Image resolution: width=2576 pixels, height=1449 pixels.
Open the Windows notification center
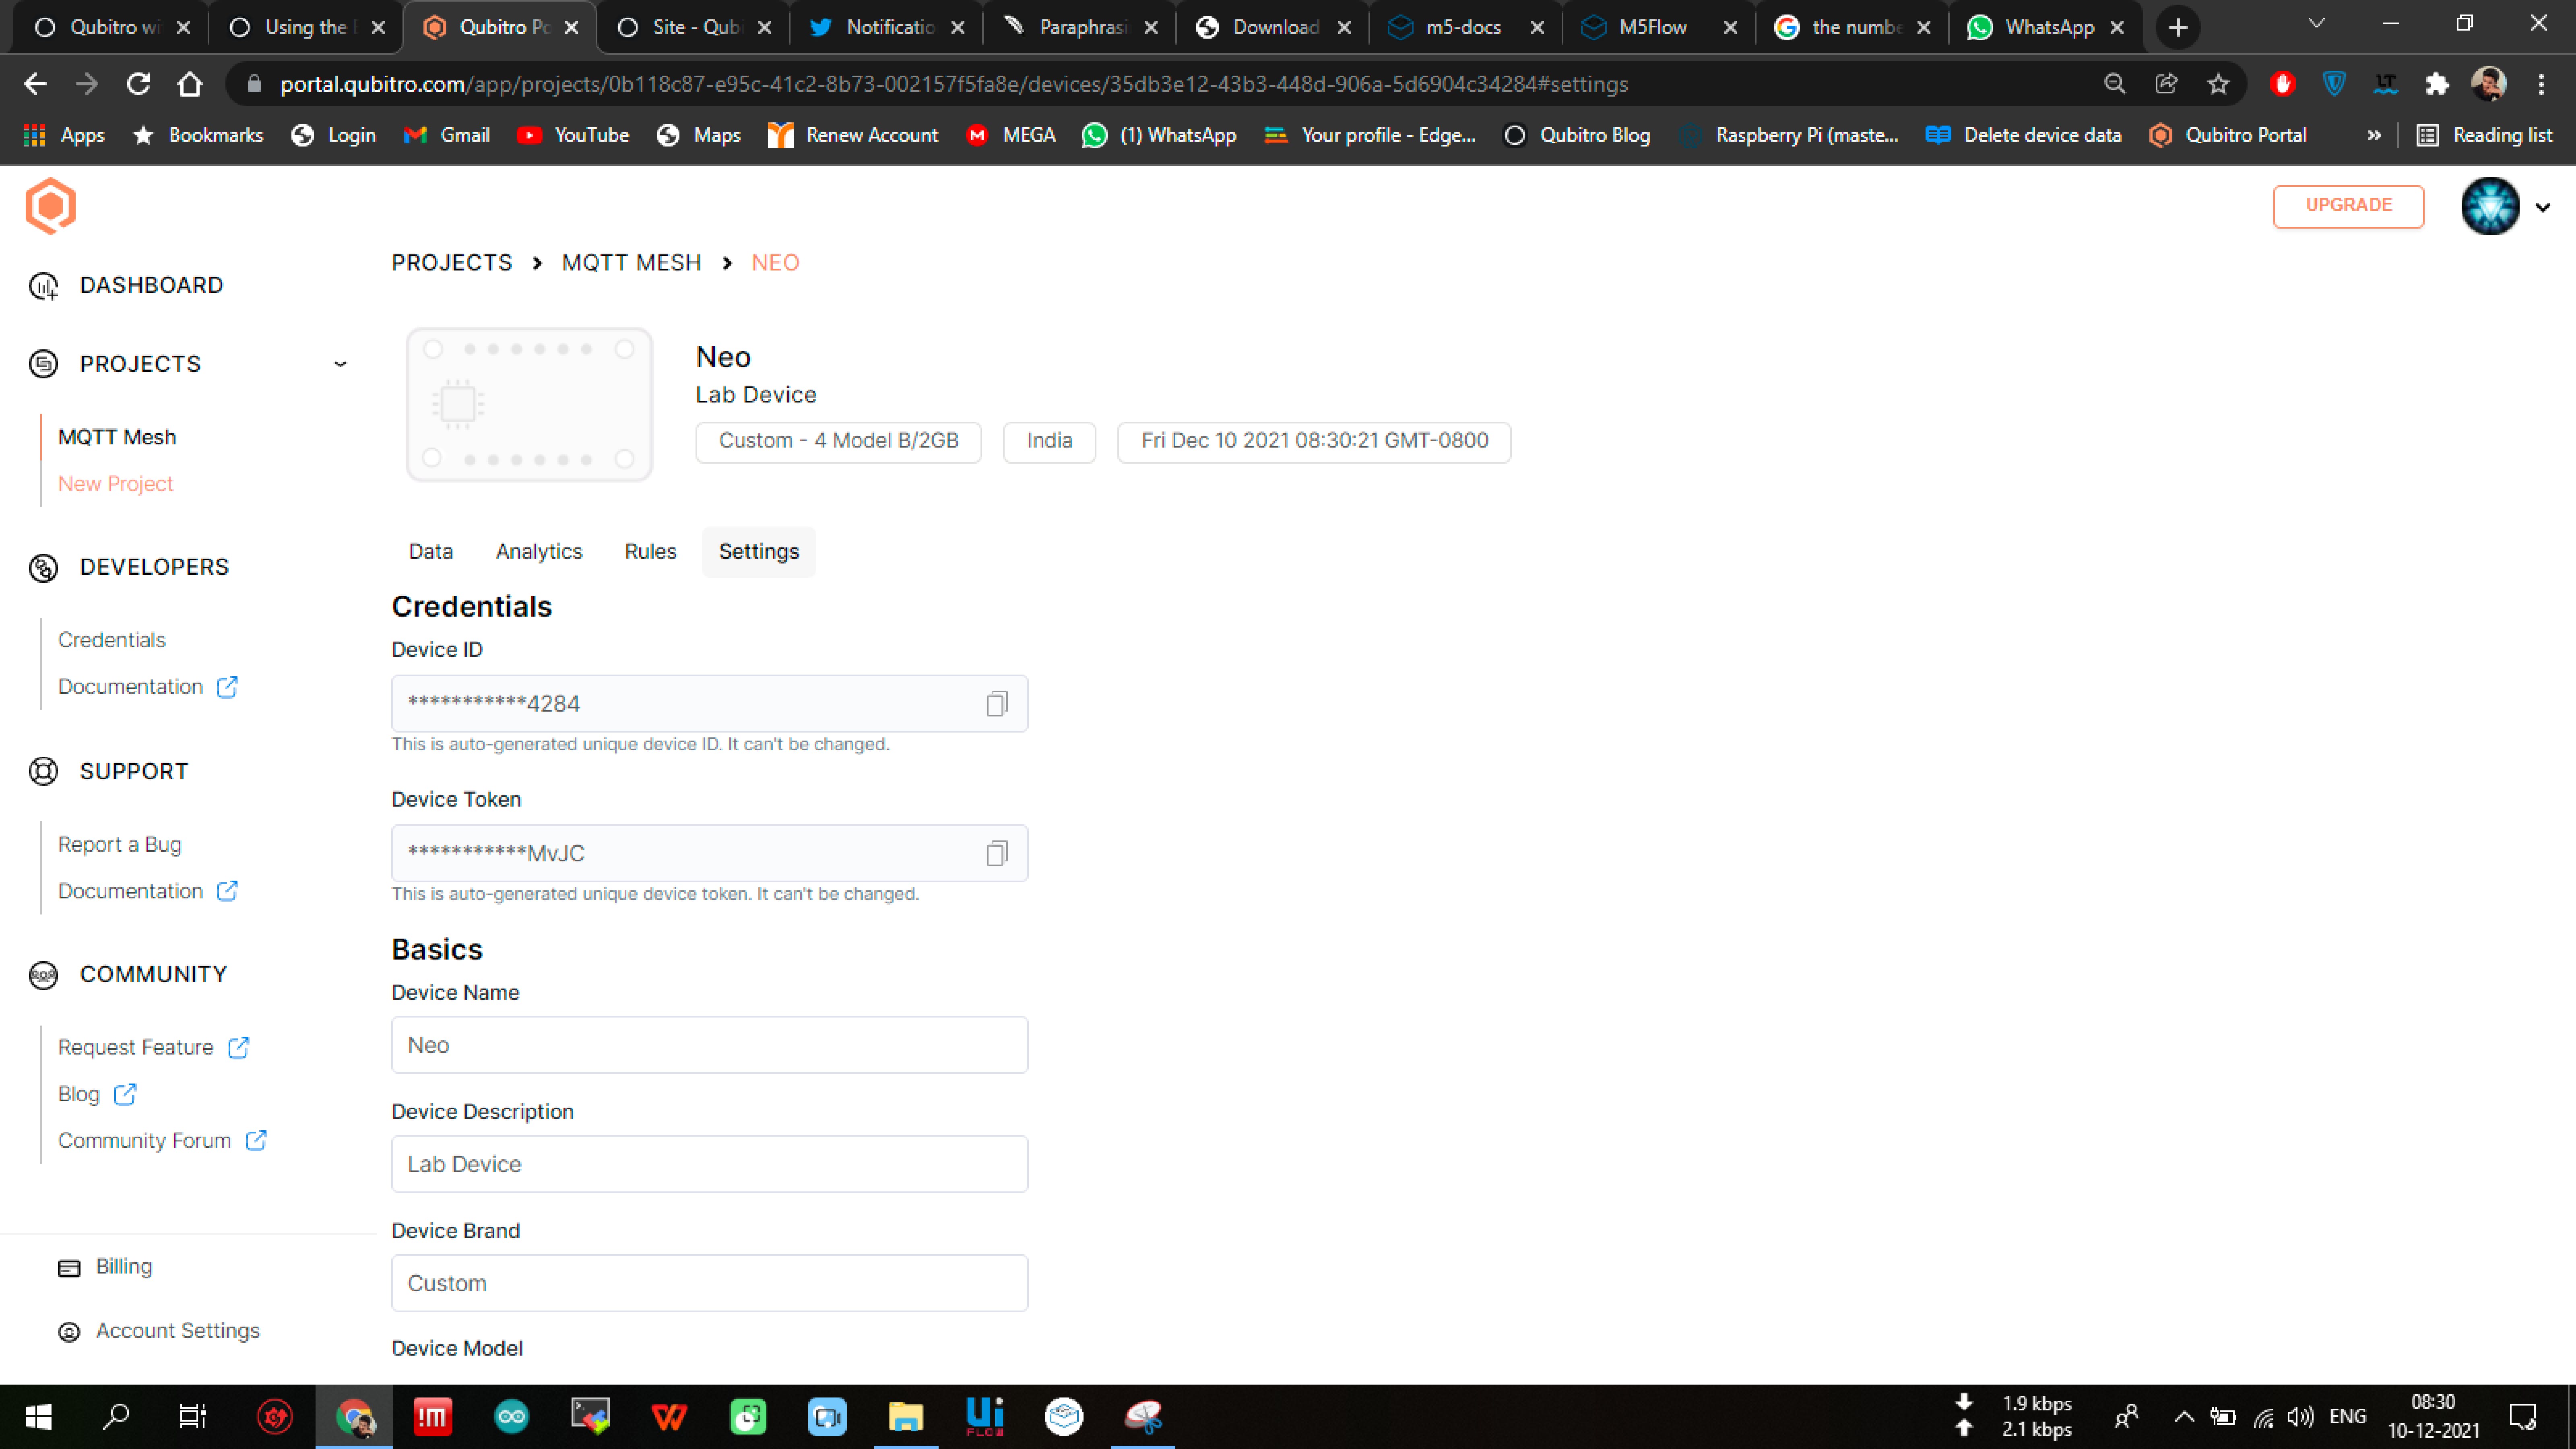[2522, 1416]
